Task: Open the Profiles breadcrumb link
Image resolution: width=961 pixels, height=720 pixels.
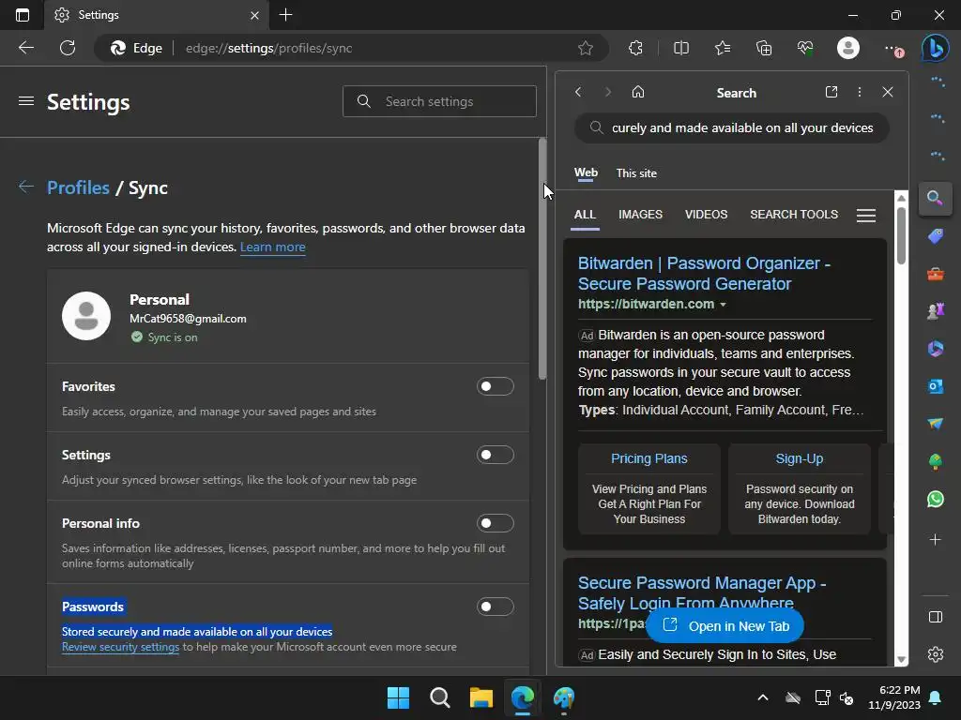Action: (x=78, y=187)
